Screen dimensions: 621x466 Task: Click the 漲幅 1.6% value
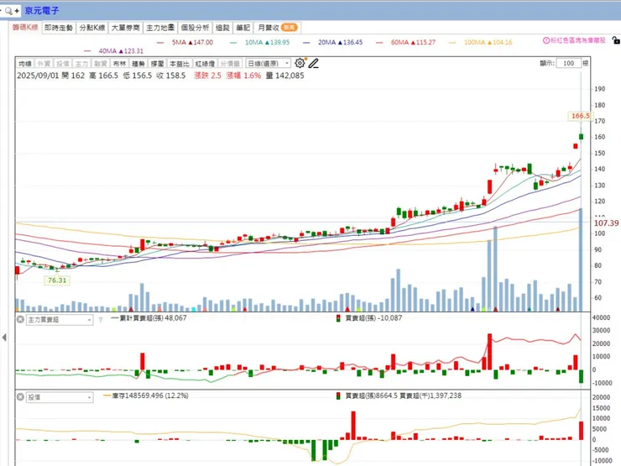pos(243,76)
